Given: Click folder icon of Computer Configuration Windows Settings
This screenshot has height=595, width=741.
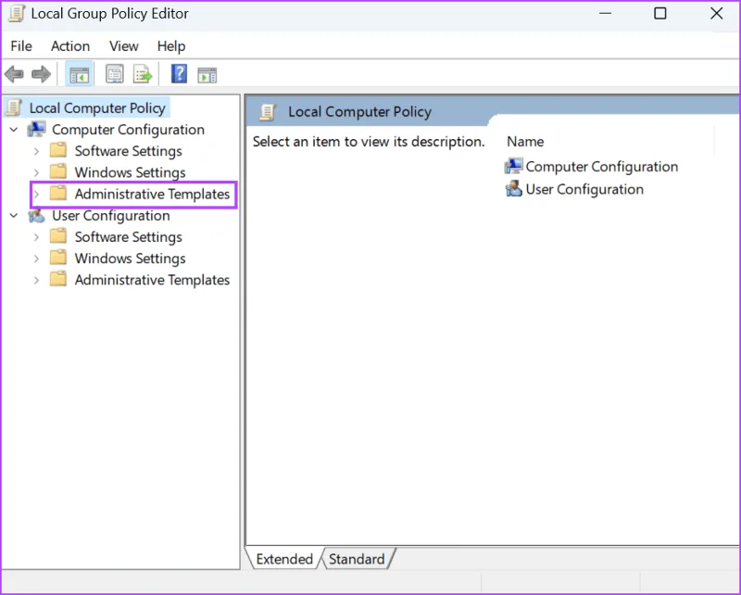Looking at the screenshot, I should click(x=58, y=171).
